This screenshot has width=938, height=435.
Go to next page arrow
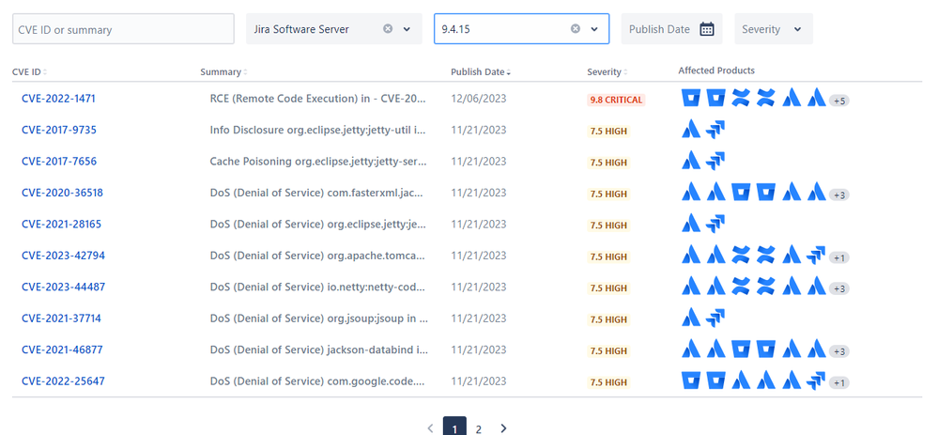pos(503,428)
